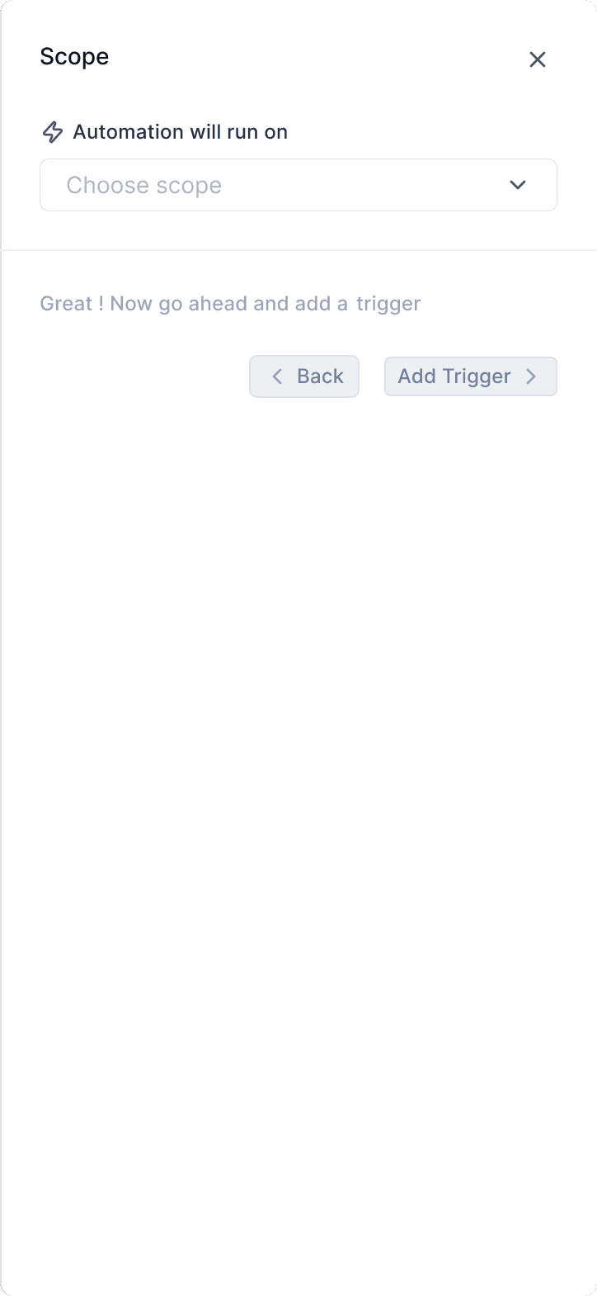Dismiss the Scope dialog
Screen dimensions: 597x1296
click(x=538, y=59)
